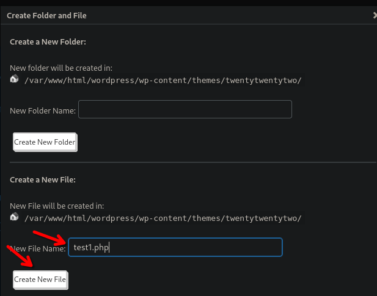Click the "New File Name:" label

click(x=38, y=248)
